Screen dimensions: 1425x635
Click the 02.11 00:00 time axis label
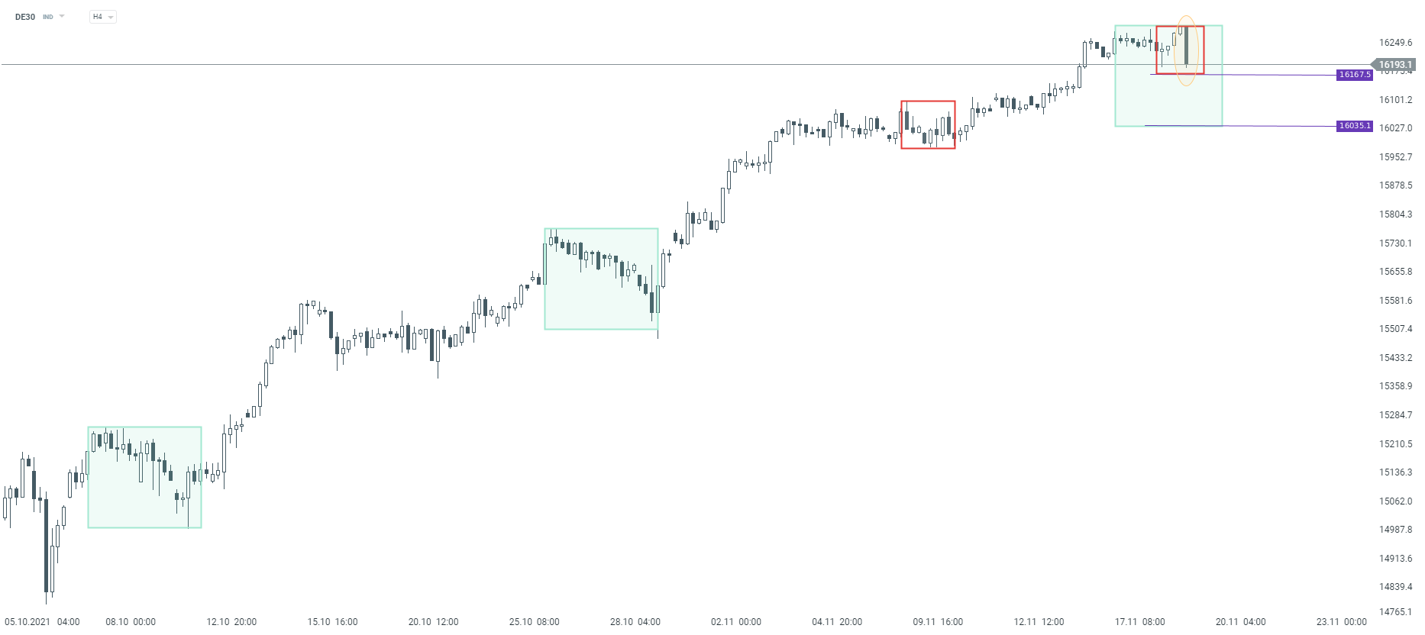pos(735,622)
